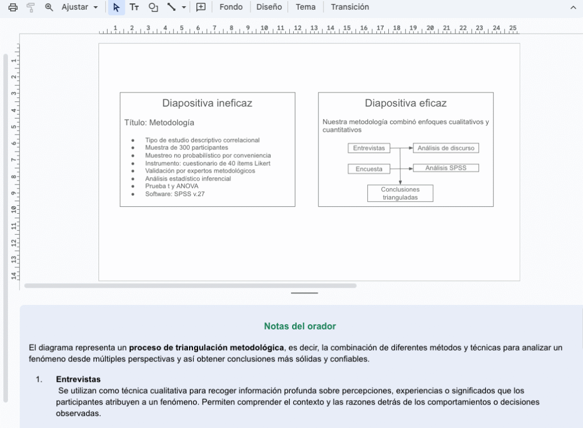Image resolution: width=583 pixels, height=428 pixels.
Task: Click the speaker notes resize handle
Action: pyautogui.click(x=304, y=293)
